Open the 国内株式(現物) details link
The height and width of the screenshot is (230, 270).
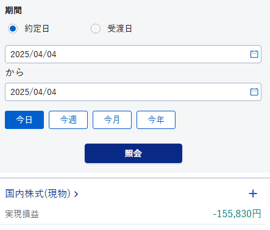coord(38,193)
